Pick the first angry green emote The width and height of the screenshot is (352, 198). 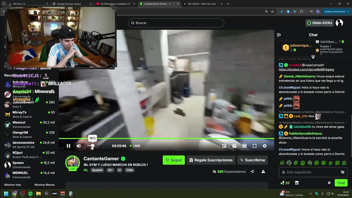coord(282,163)
